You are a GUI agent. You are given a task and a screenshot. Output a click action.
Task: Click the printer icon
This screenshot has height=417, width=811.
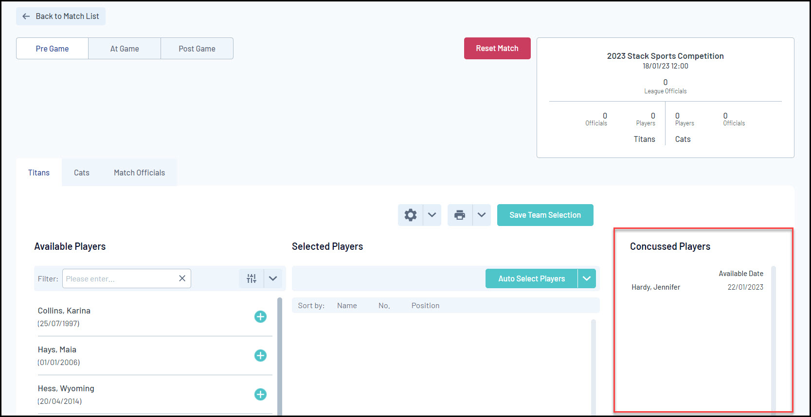point(460,215)
